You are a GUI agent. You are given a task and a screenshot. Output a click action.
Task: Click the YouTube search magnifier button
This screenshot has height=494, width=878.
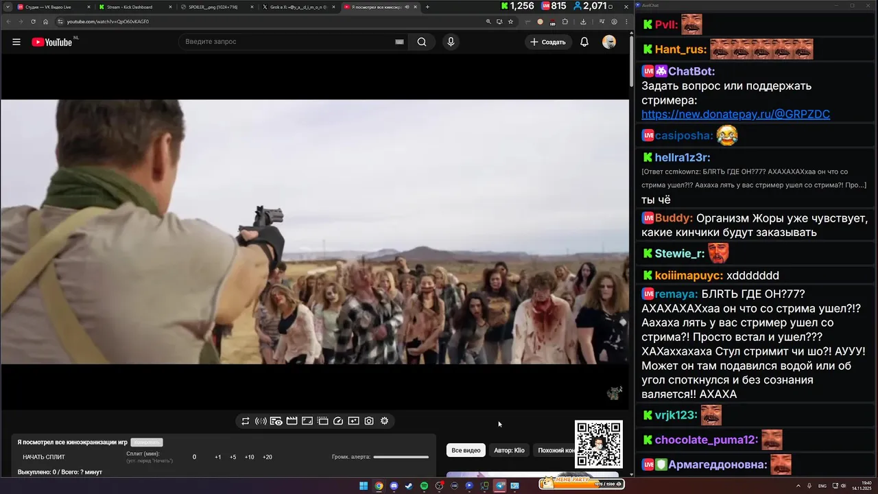(x=422, y=42)
